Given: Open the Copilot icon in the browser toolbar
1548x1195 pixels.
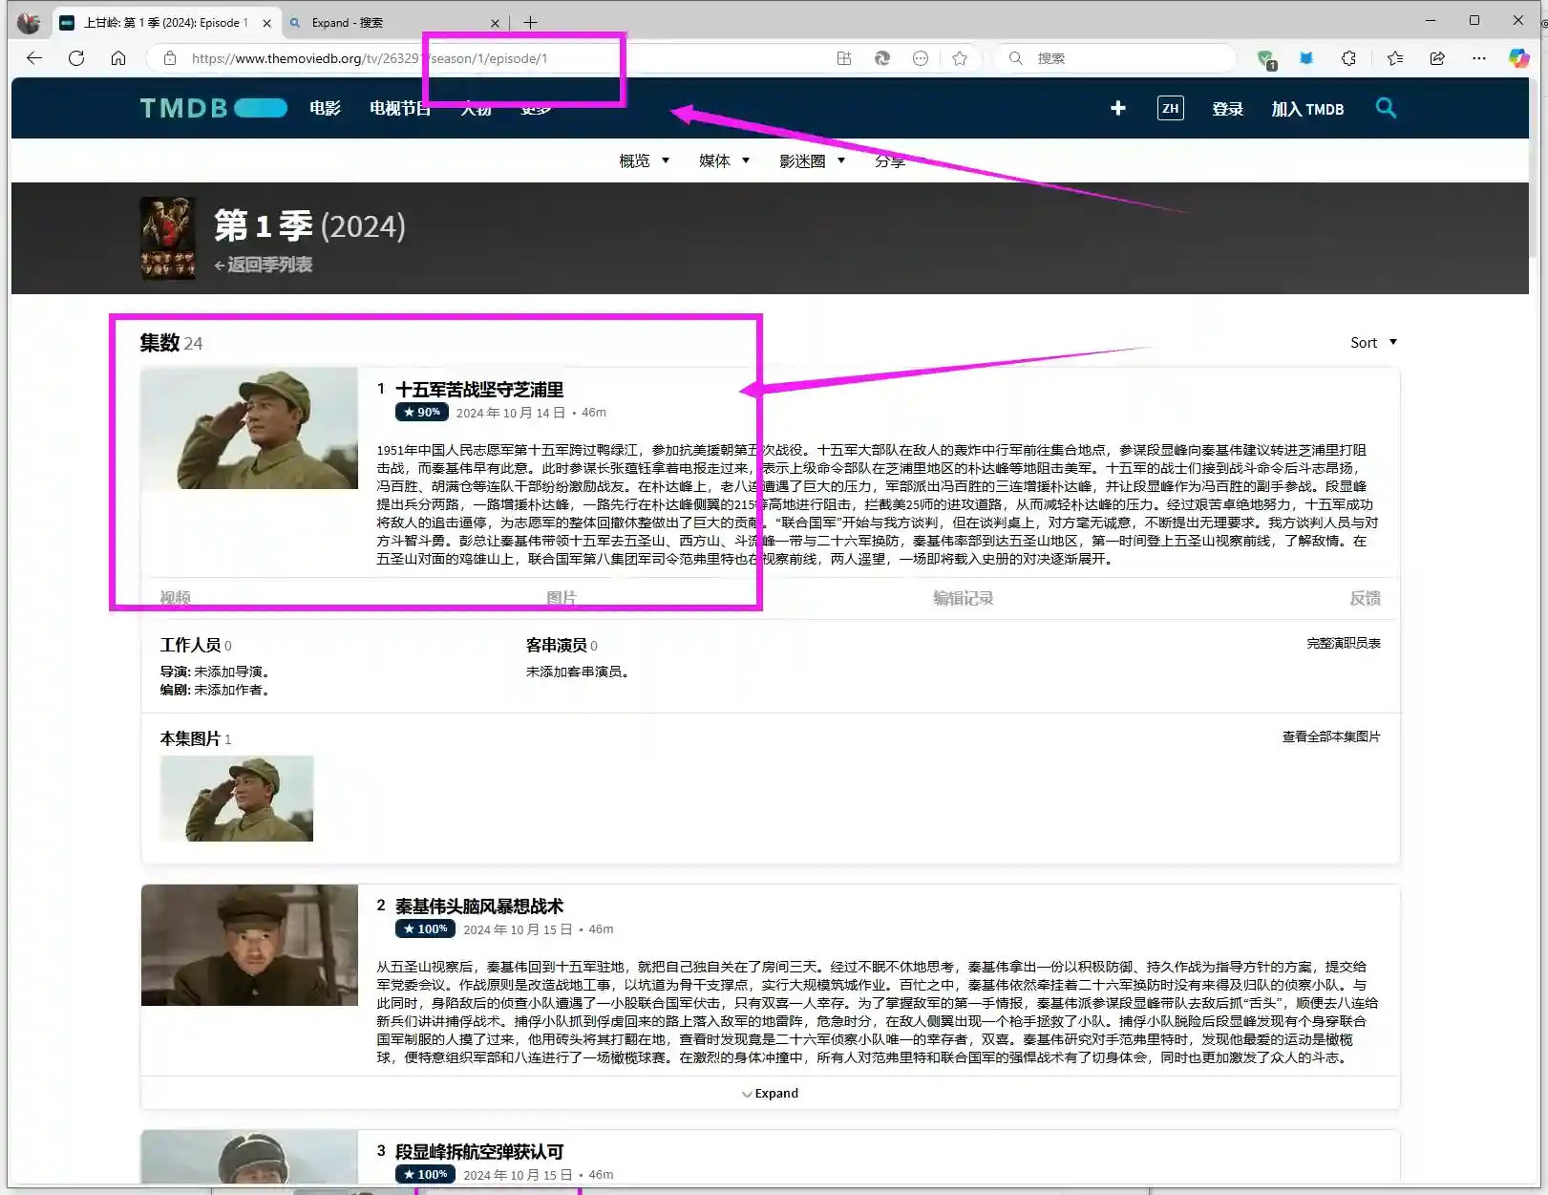Looking at the screenshot, I should (x=1517, y=57).
